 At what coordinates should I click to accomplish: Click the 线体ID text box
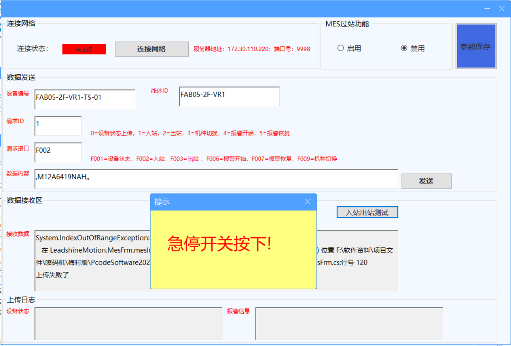[x=229, y=97]
